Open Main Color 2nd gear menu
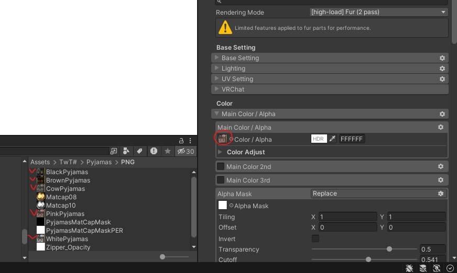Viewport: 457px width, 273px height. tap(441, 166)
